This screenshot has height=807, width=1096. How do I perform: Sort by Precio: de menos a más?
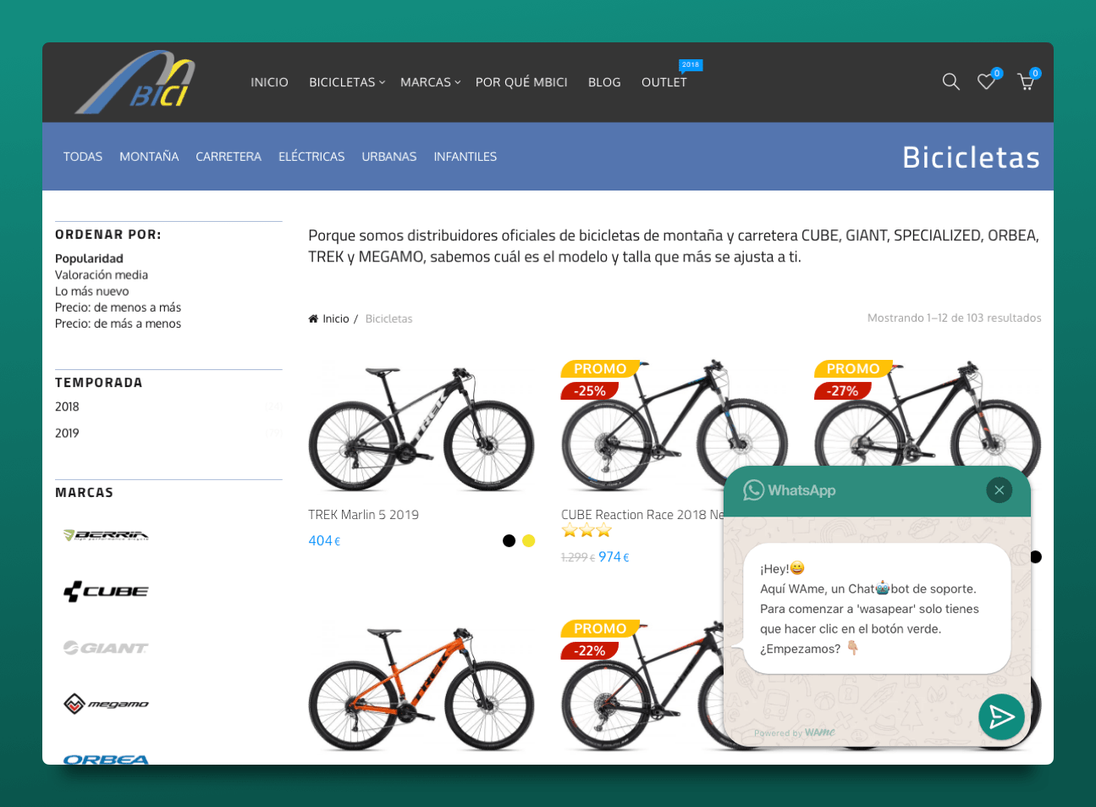tap(118, 307)
